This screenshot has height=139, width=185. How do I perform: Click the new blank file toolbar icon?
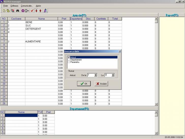pos(4,11)
